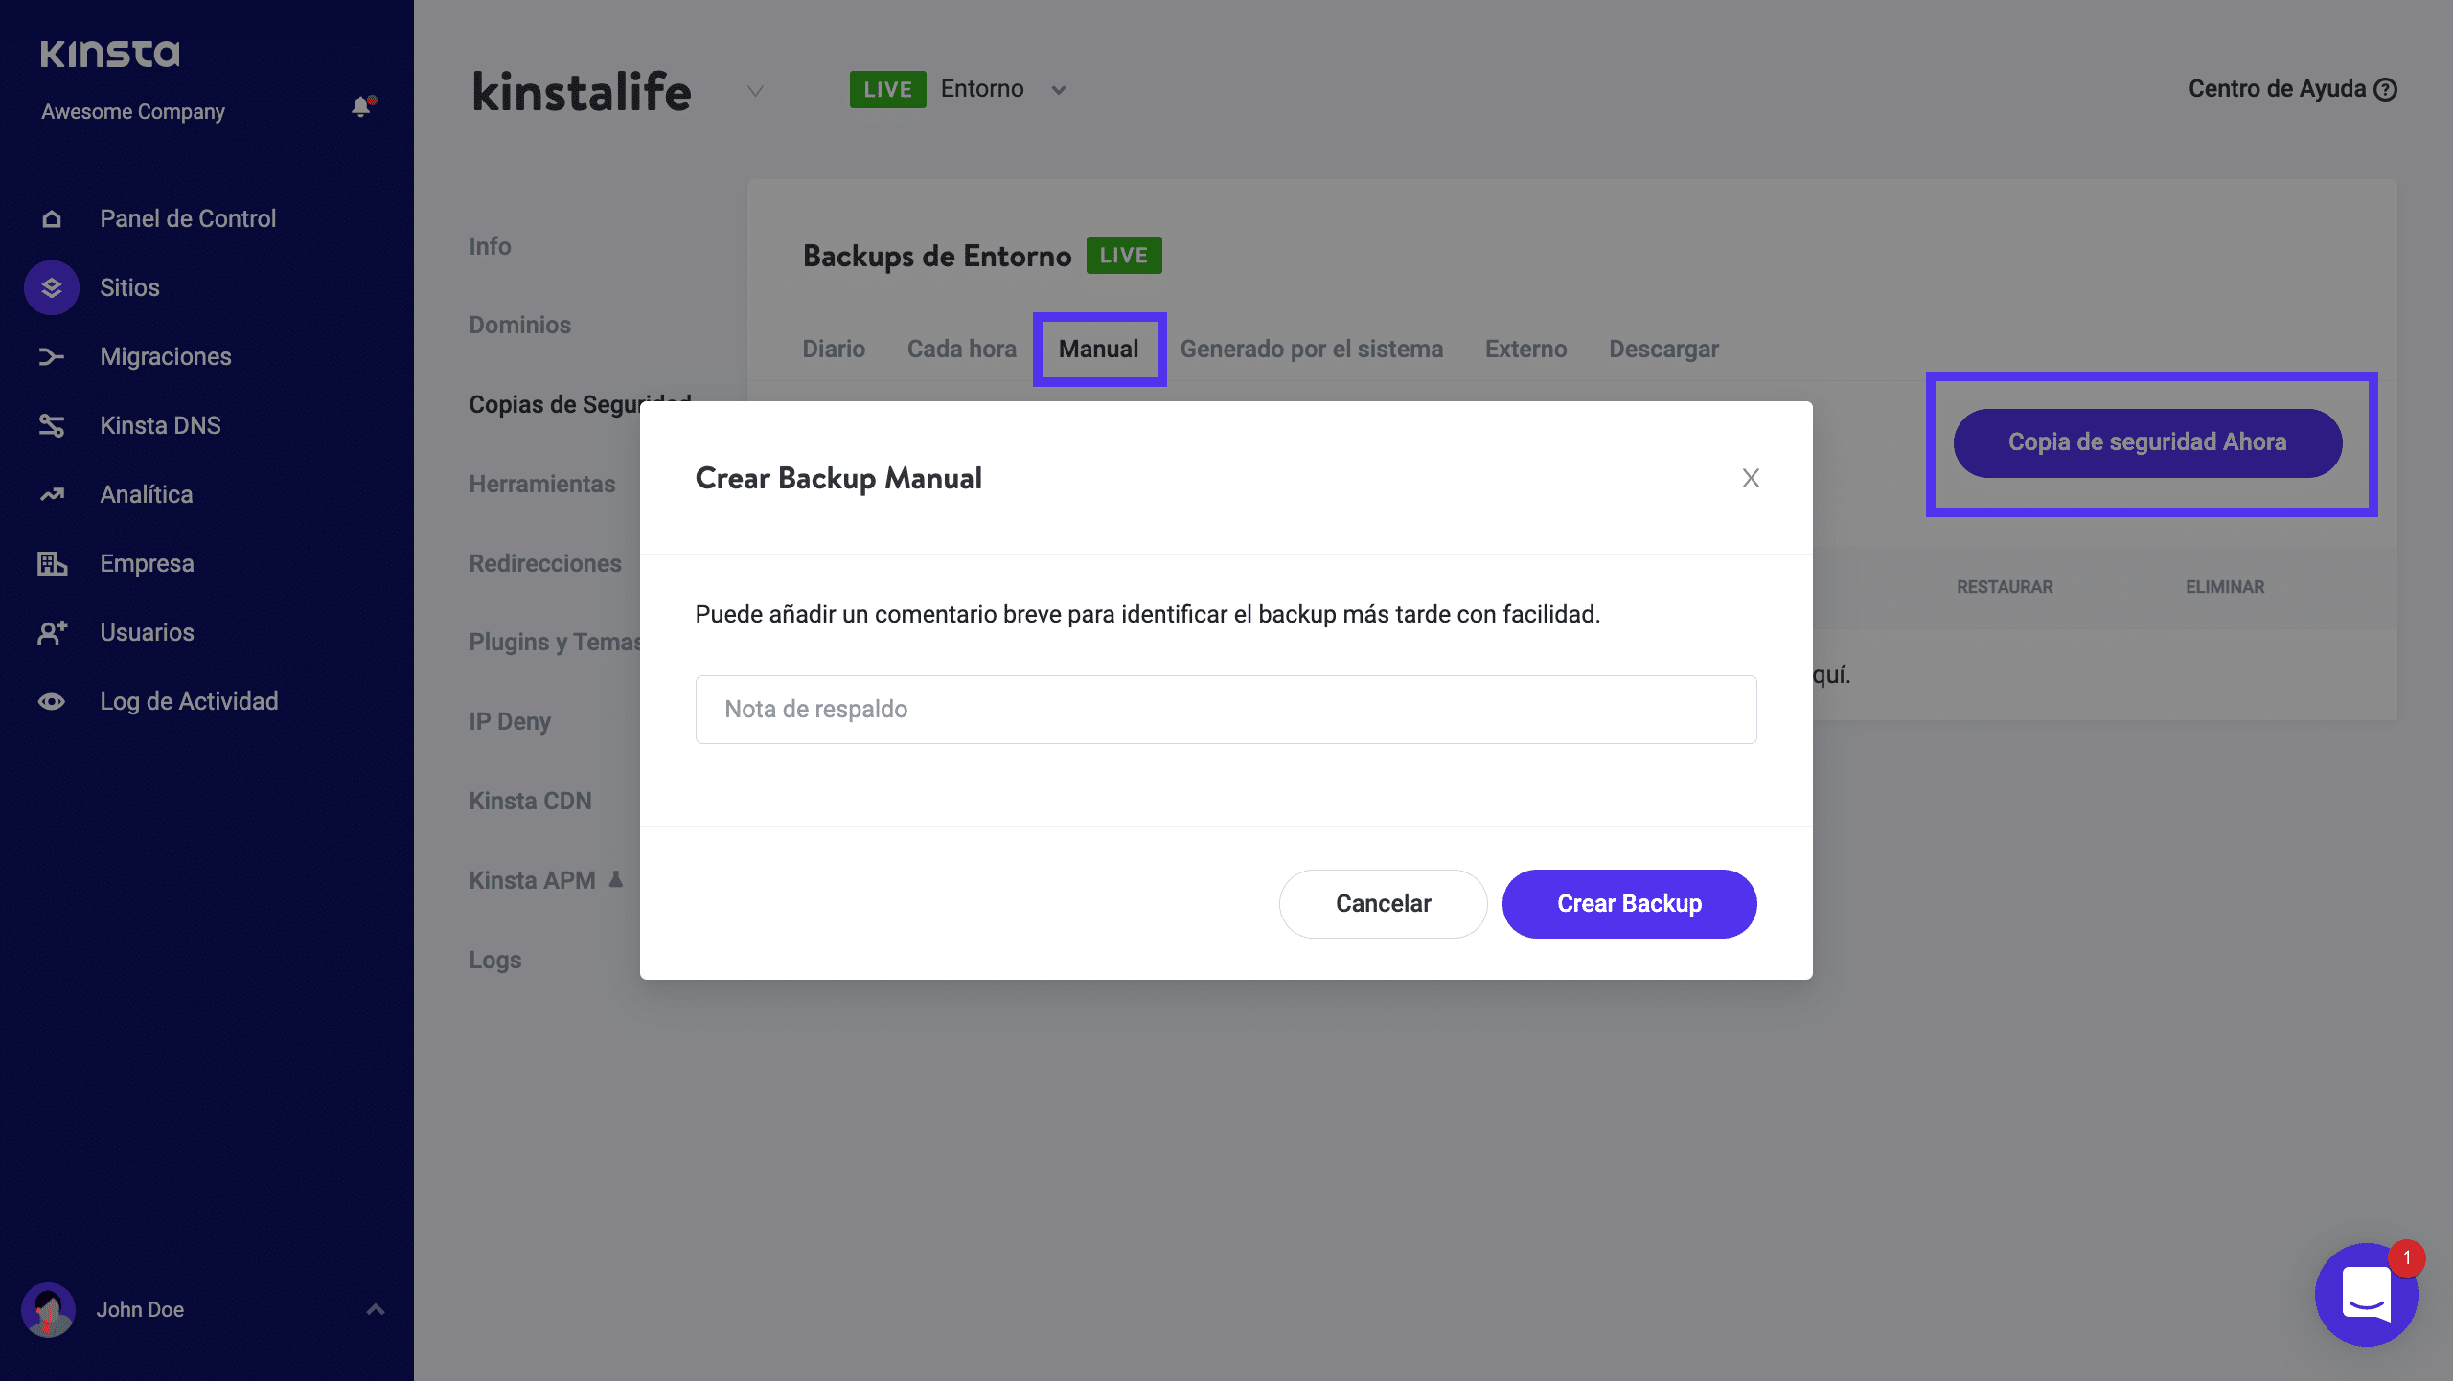Select the Cada hora tab
The width and height of the screenshot is (2453, 1381).
coord(961,350)
